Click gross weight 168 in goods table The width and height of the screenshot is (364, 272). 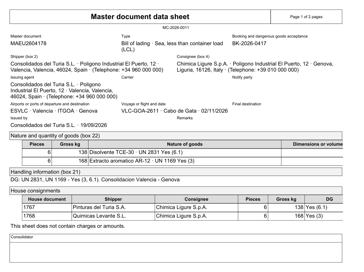(70, 161)
